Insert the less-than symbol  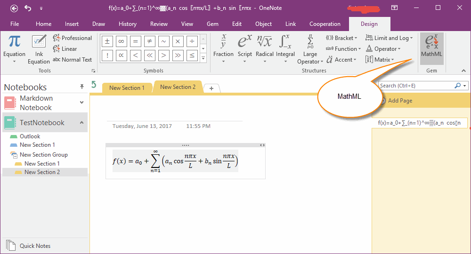pyautogui.click(x=136, y=56)
